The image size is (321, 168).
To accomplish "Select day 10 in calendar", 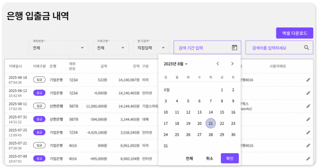I will coord(166,112).
